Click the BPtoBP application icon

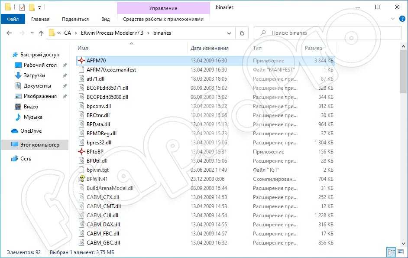coord(81,151)
